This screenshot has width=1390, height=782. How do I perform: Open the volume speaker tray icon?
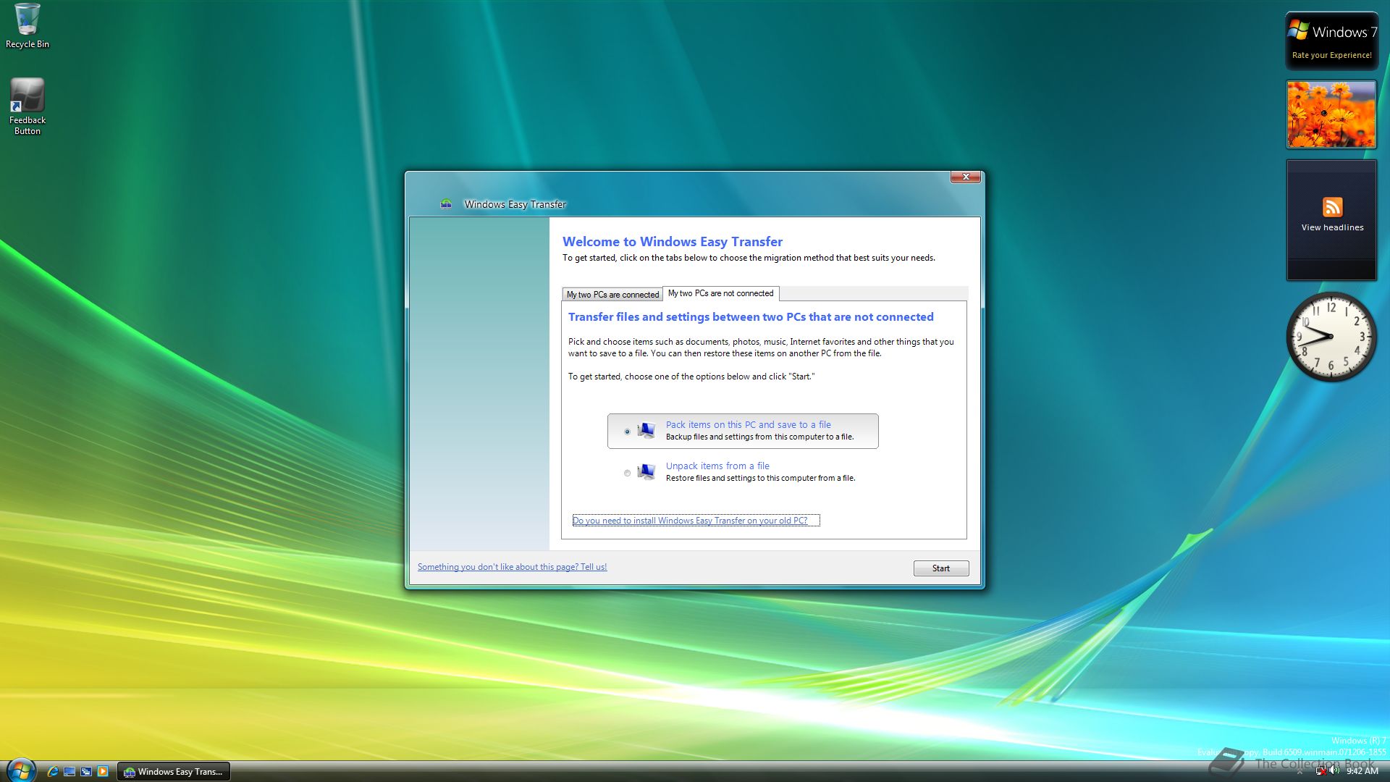point(1334,771)
